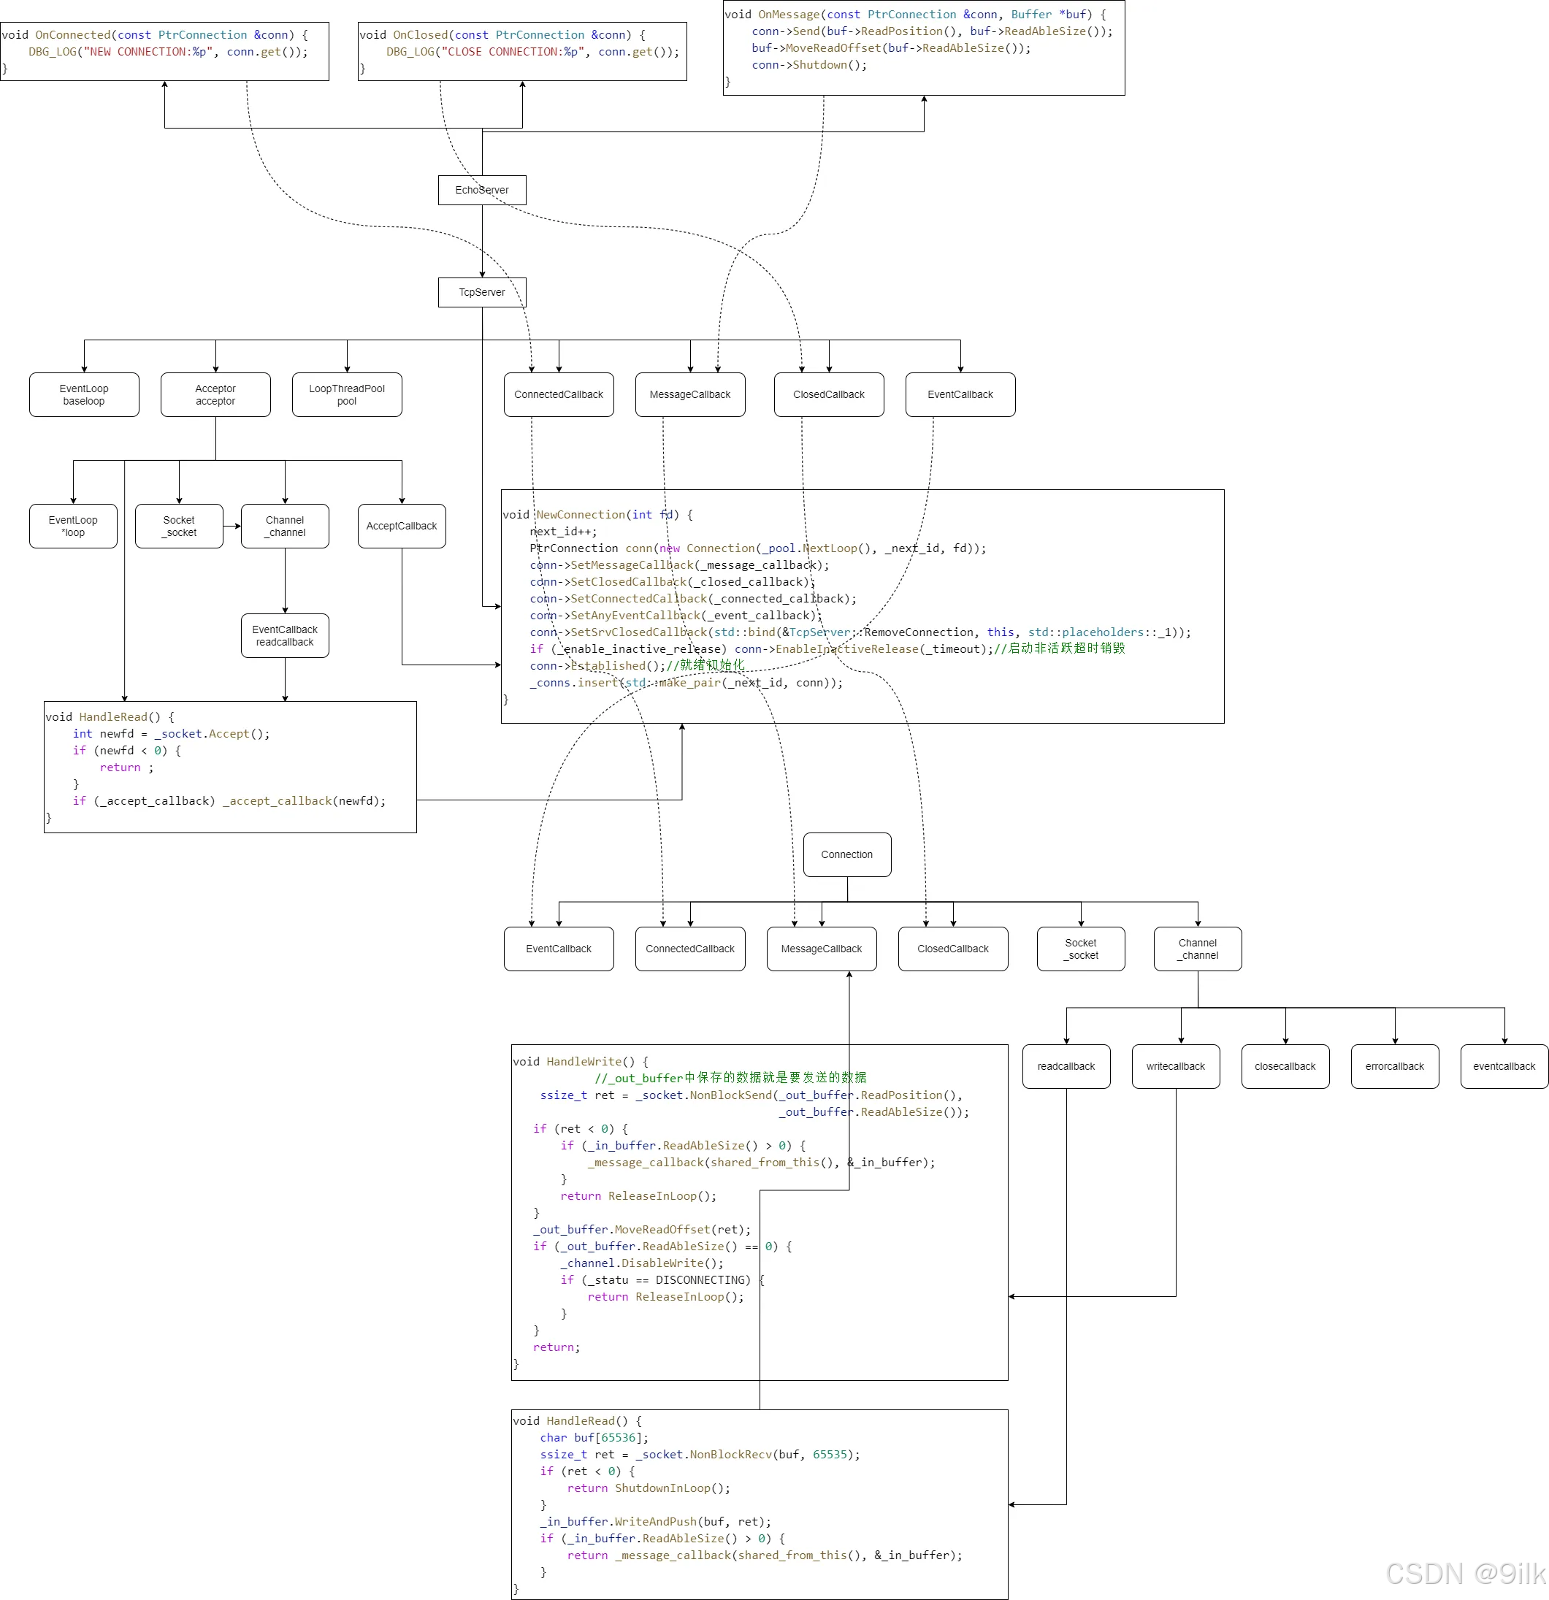Click the writecallback node

click(1176, 1067)
